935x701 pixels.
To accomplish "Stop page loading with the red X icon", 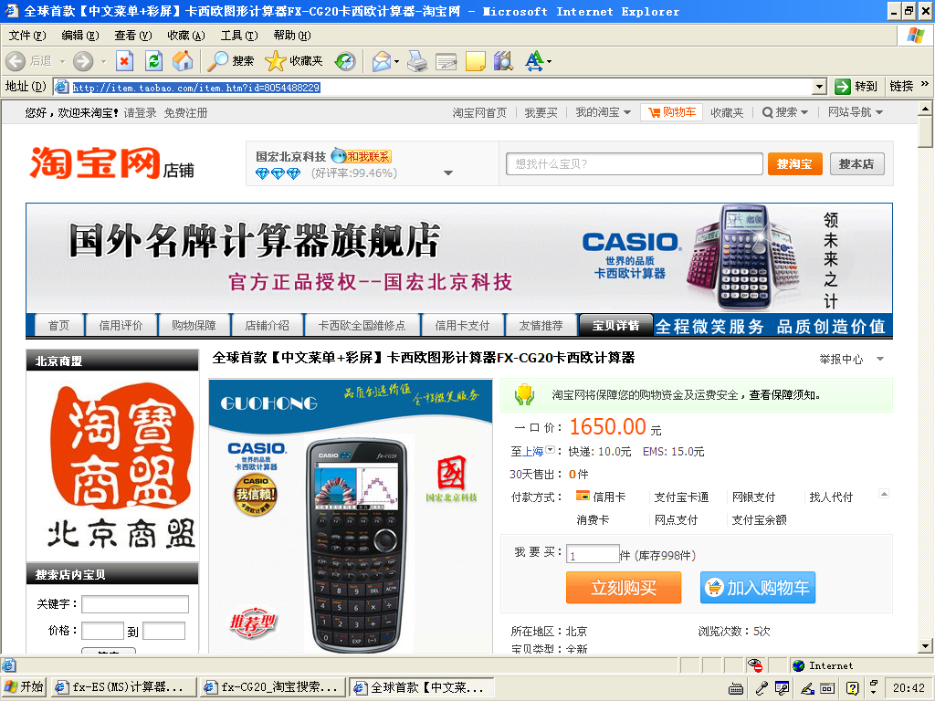I will 124,61.
